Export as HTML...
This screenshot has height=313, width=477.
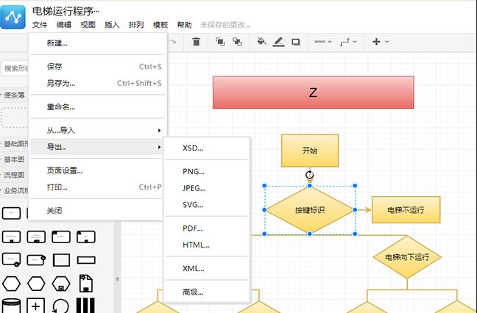pyautogui.click(x=207, y=245)
